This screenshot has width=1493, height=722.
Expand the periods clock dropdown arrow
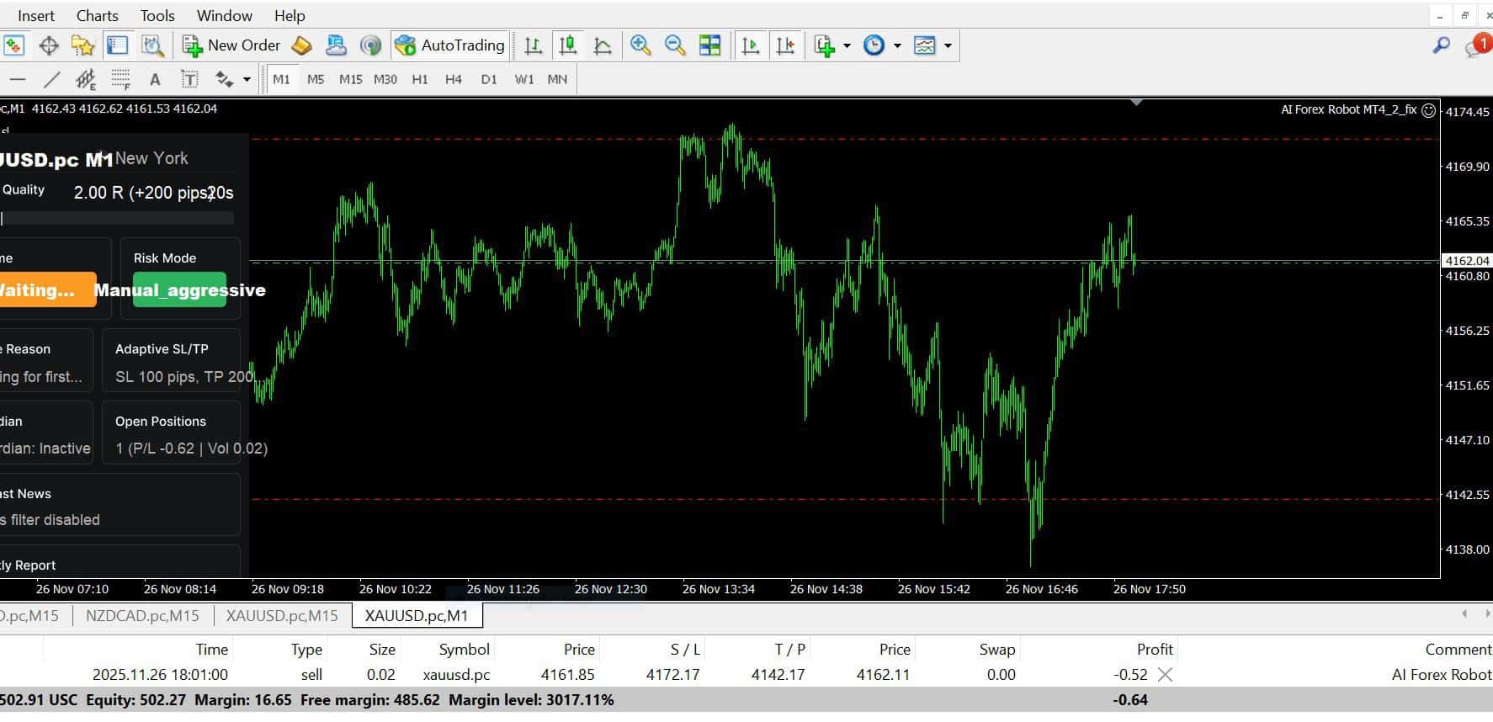pos(897,45)
